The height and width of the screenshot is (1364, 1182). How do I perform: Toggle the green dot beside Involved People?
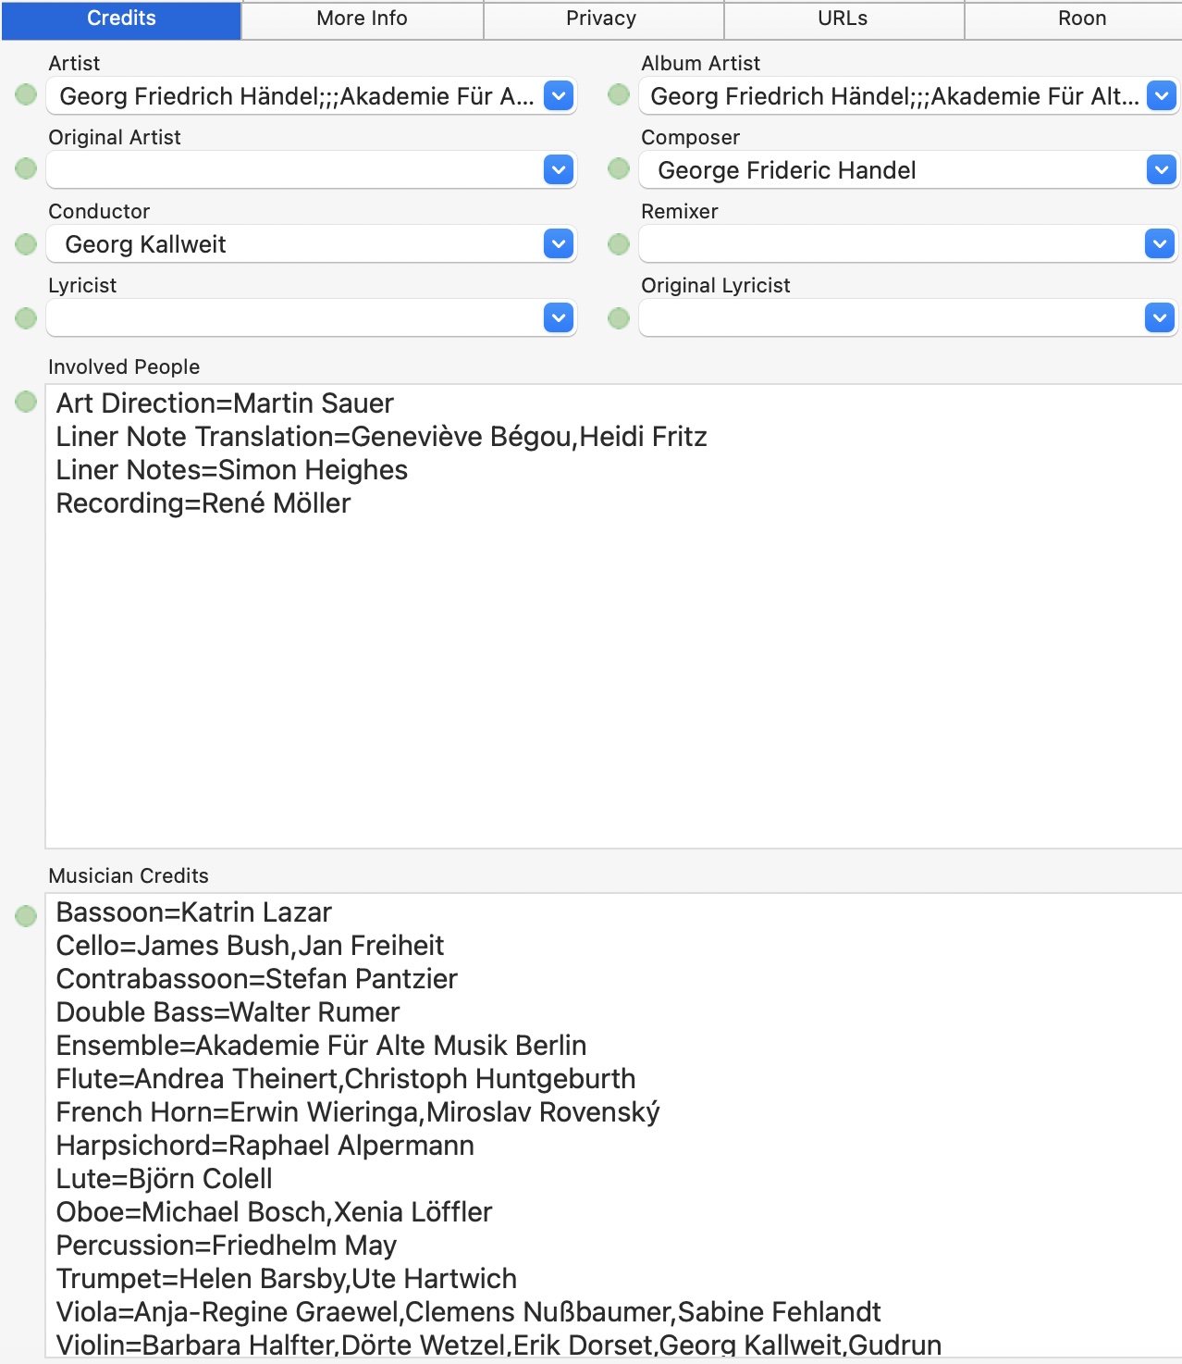point(26,402)
